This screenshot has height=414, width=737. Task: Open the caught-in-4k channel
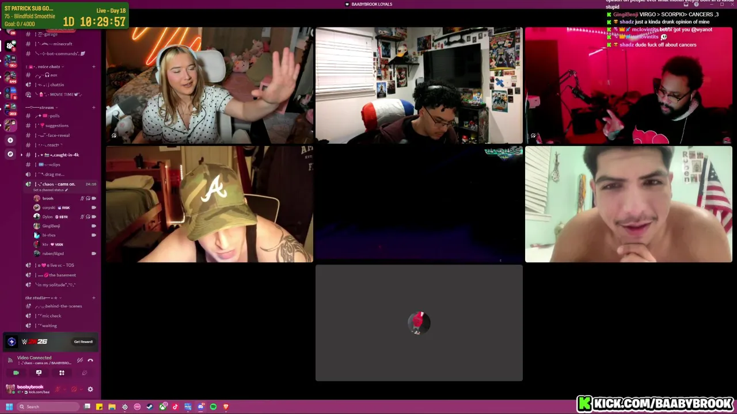(x=60, y=155)
